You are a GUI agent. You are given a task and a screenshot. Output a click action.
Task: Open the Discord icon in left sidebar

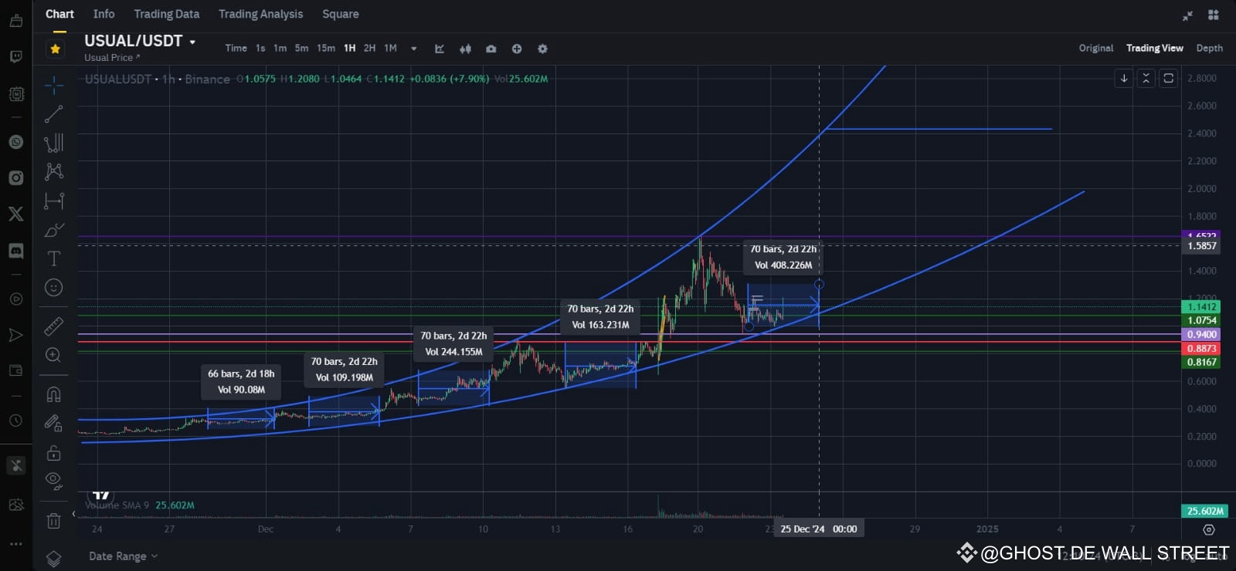[x=15, y=251]
